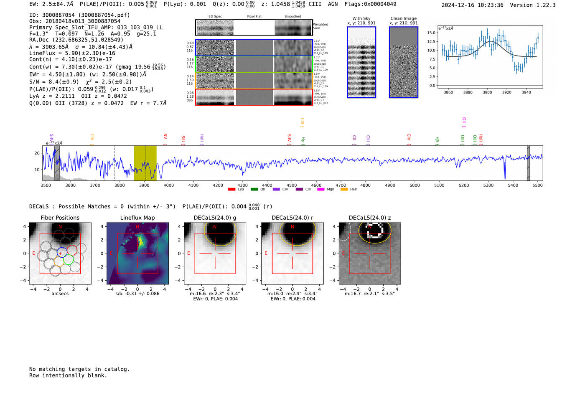Click the Flags:0x00004049 text
Screen dimensions: 585x398
[x=371, y=4]
